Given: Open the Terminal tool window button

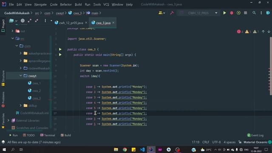Looking at the screenshot, I should click(x=48, y=135).
